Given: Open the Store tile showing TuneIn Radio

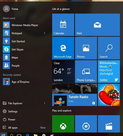Looking at the screenshot, I should click(x=74, y=95).
